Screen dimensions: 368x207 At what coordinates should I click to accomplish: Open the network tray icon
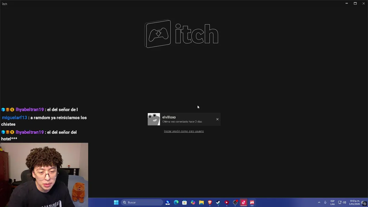pyautogui.click(x=340, y=202)
